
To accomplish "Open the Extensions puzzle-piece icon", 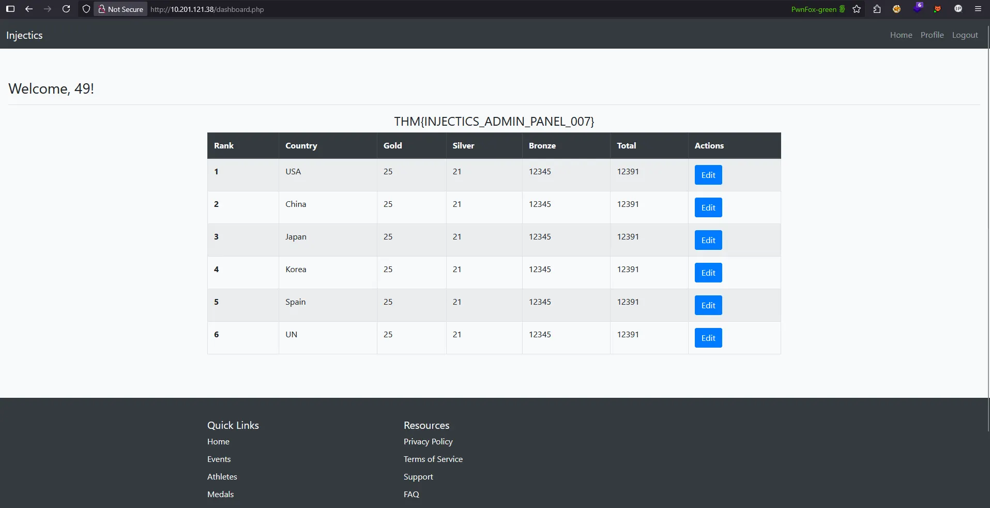I will tap(877, 9).
